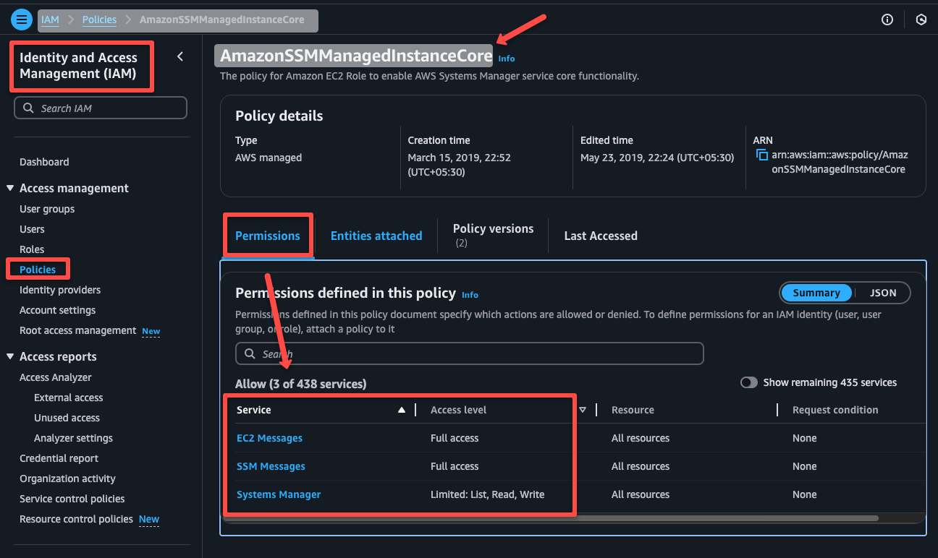Screen dimensions: 938x558
Task: Click the Info link beside the policy name
Action: (x=506, y=59)
